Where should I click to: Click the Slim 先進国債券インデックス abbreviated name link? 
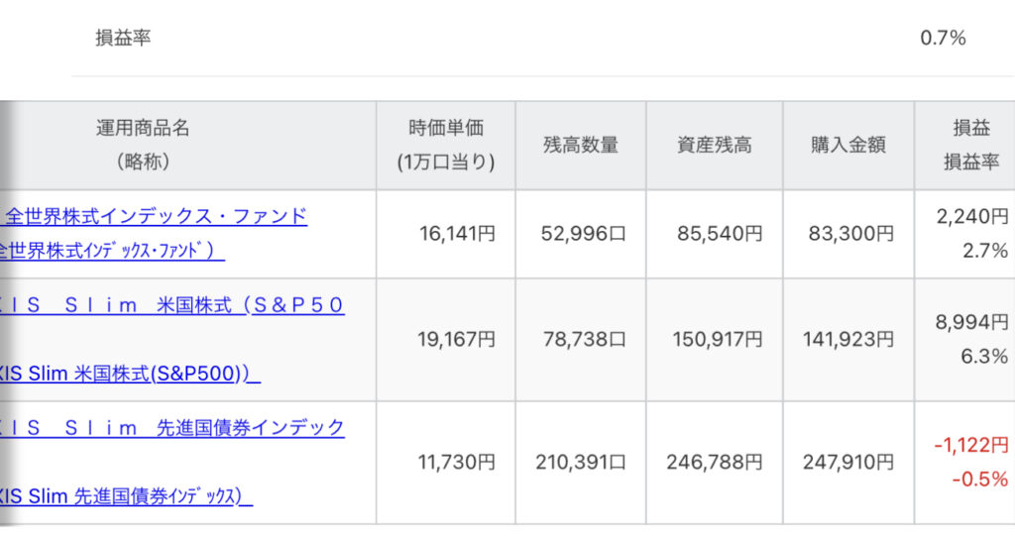coord(126,496)
